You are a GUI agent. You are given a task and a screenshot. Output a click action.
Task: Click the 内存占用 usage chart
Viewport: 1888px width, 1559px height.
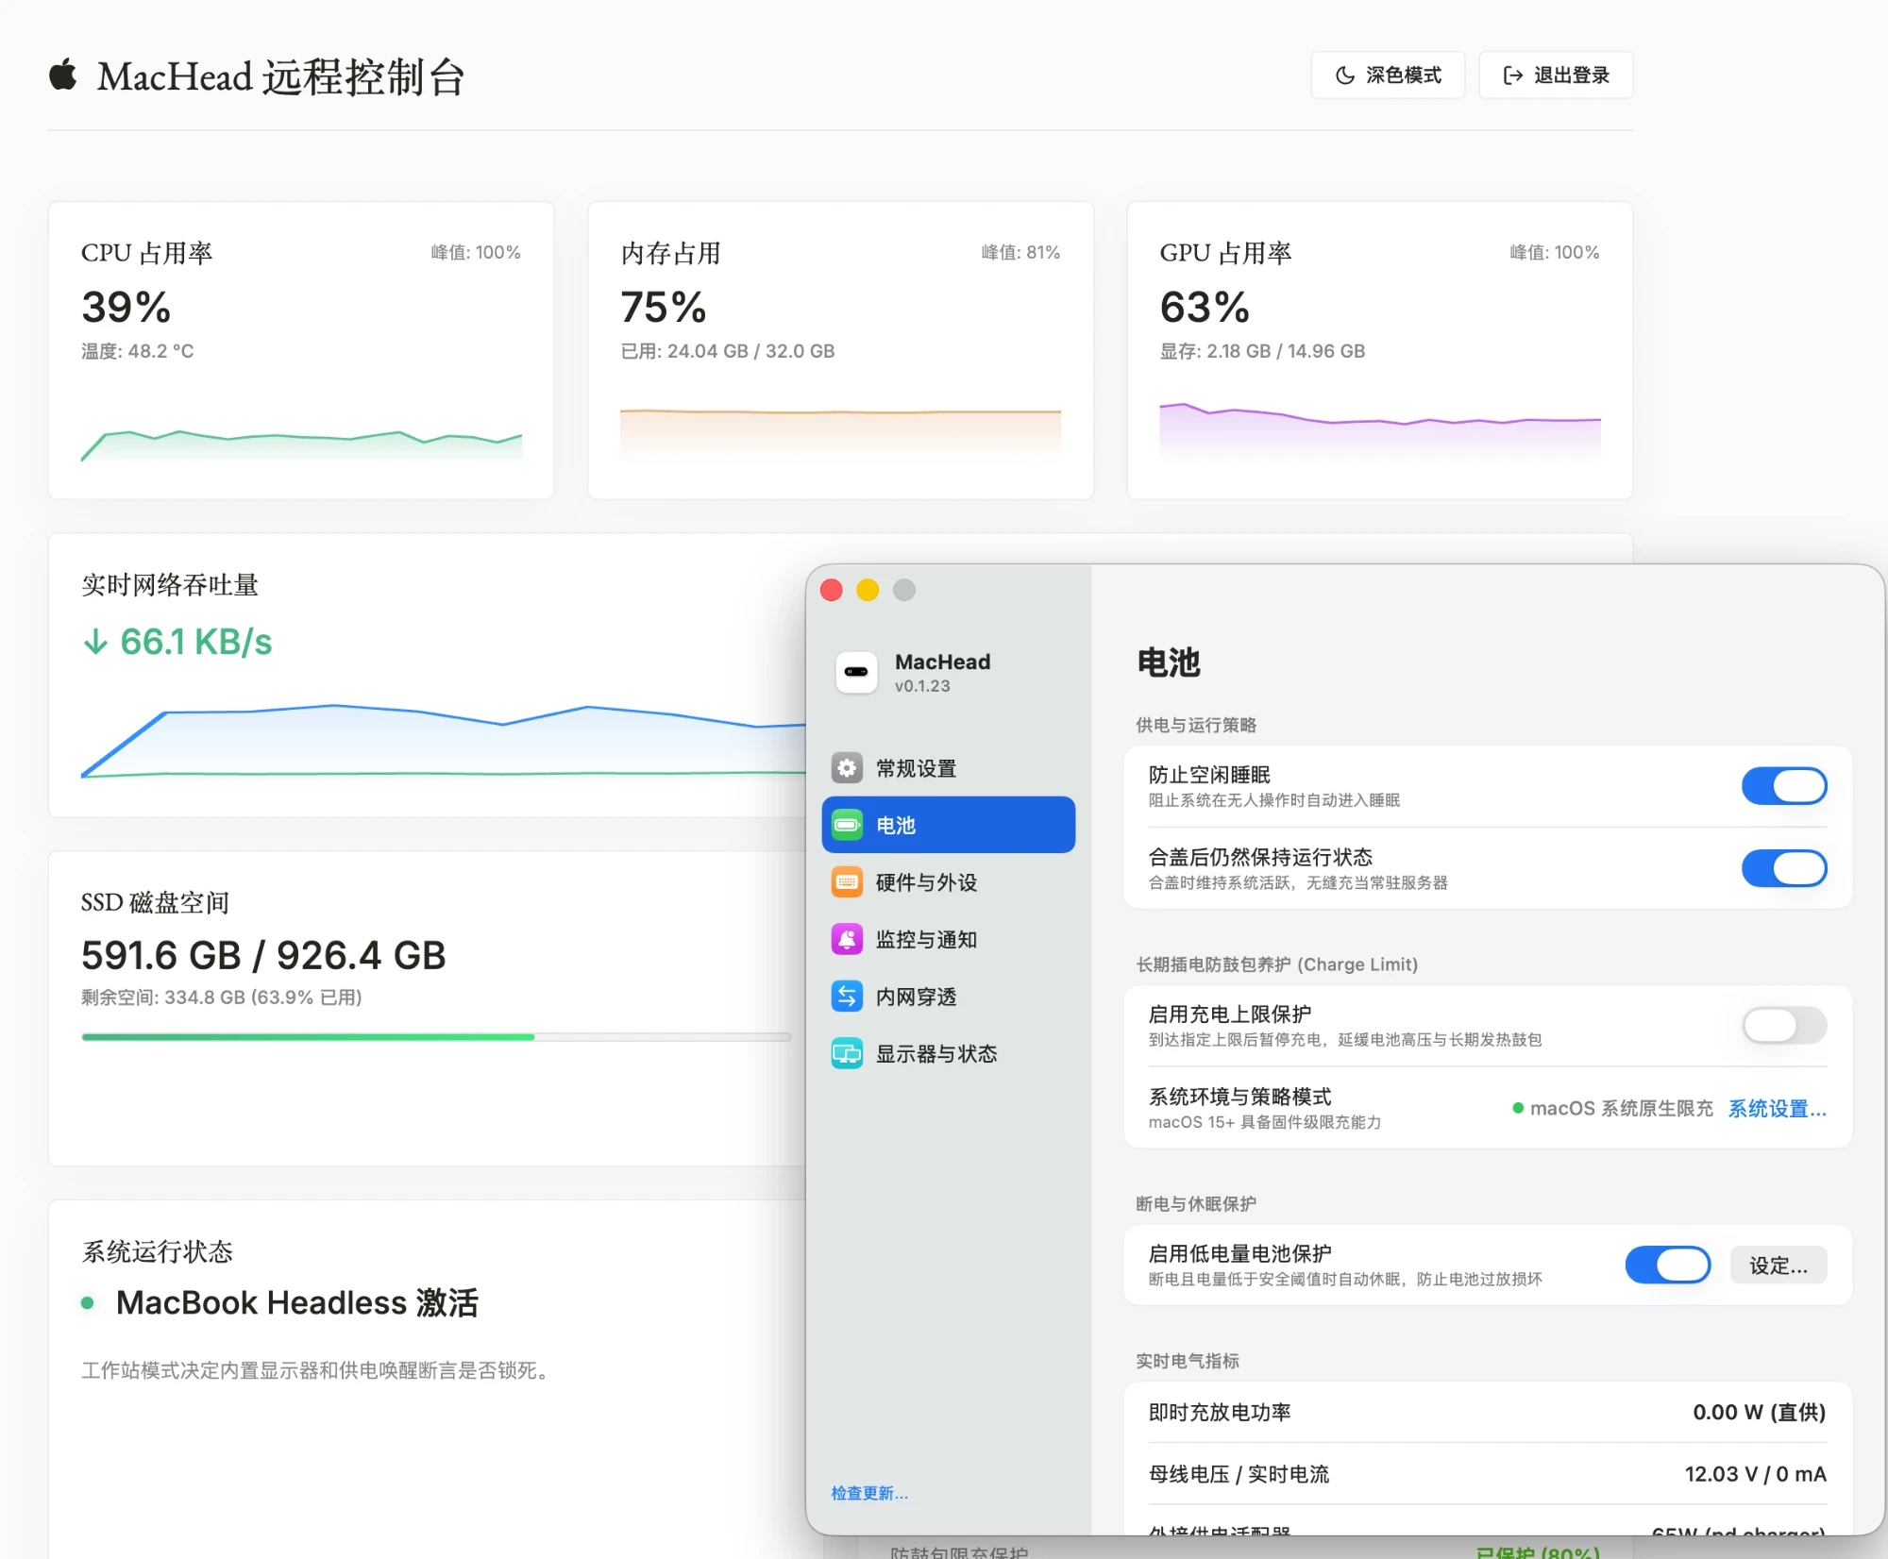[x=840, y=434]
